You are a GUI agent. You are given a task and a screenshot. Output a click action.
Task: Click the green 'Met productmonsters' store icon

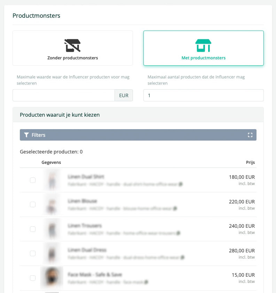tap(203, 45)
